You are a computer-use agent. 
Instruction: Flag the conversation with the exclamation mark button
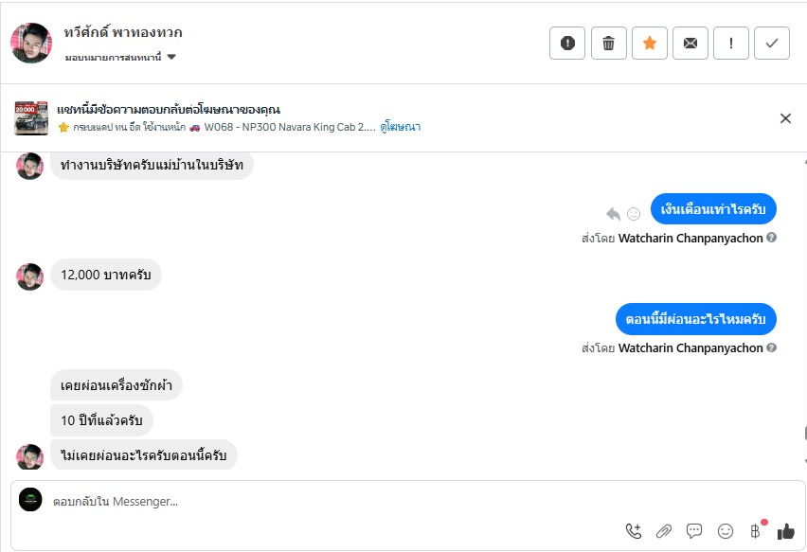click(731, 43)
